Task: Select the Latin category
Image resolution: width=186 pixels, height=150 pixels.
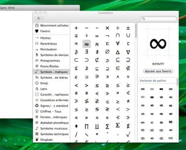Action: [52, 89]
